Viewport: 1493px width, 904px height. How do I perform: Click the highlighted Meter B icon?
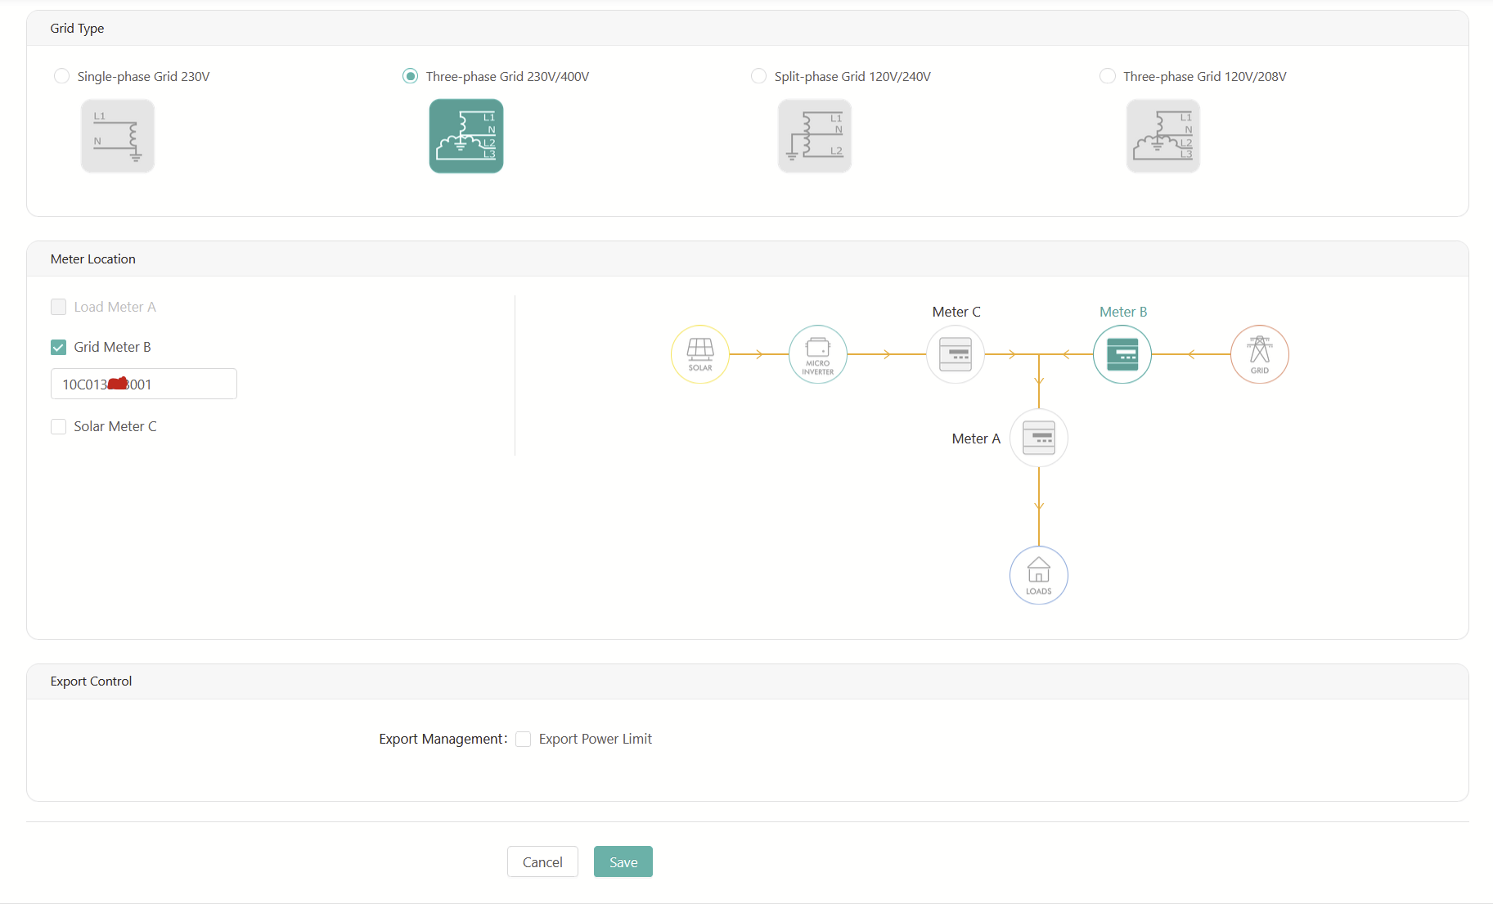tap(1122, 354)
